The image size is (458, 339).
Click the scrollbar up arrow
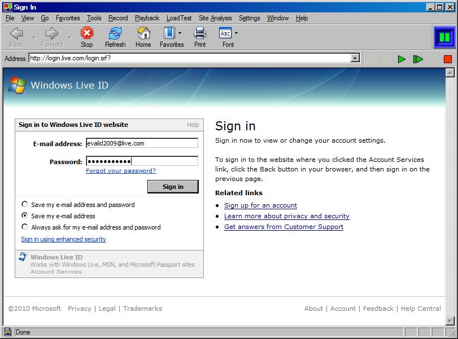coord(450,73)
